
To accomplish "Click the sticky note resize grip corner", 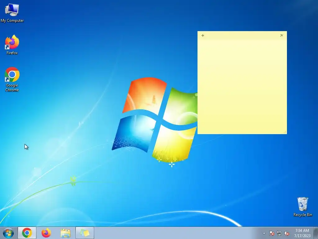I will (285, 132).
